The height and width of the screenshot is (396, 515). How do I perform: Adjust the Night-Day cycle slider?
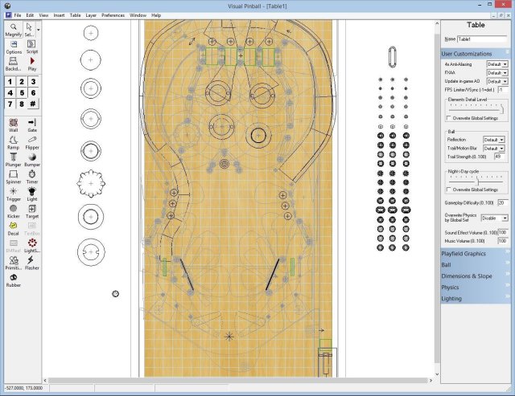[476, 180]
